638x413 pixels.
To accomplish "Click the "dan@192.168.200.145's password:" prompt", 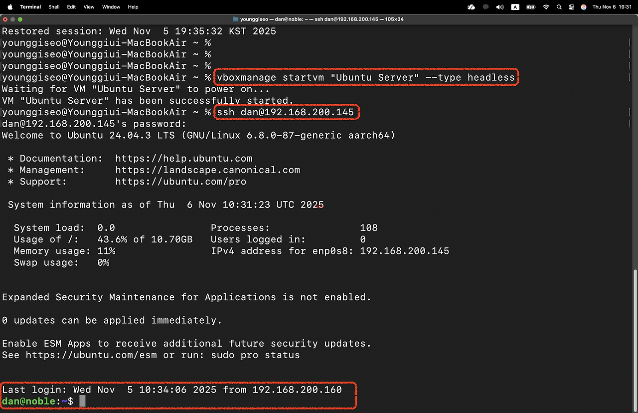I will click(x=95, y=124).
